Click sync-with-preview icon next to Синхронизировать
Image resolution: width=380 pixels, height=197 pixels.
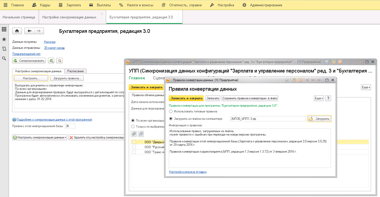[51, 61]
